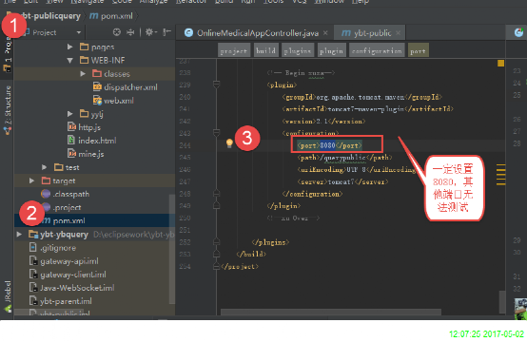Click the 'plugins' XML breadcrumb
The width and height of the screenshot is (527, 342).
297,51
